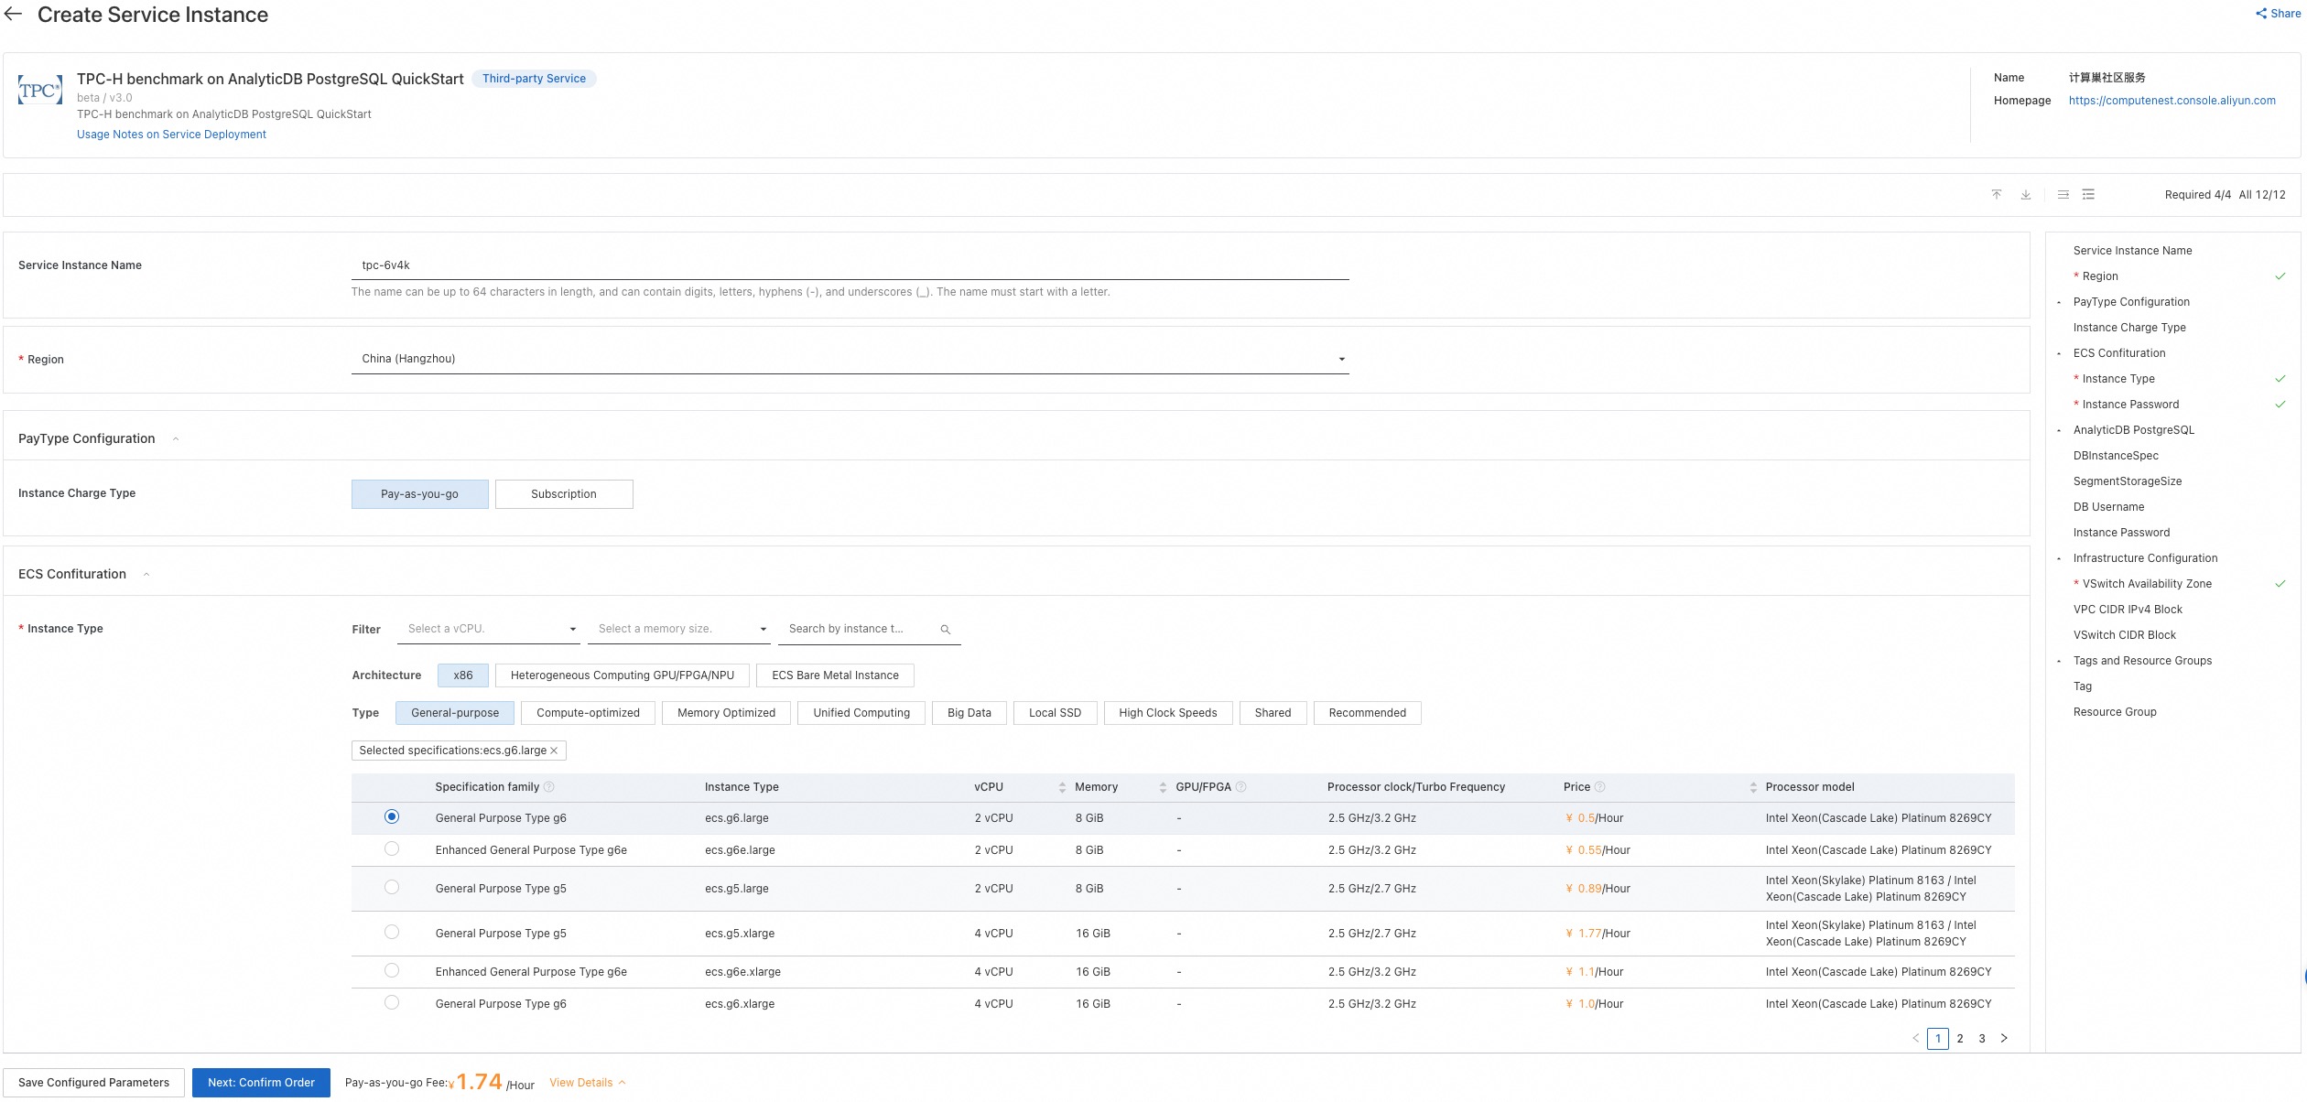Open the Select a memory size dropdown
Image resolution: width=2307 pixels, height=1102 pixels.
(x=680, y=630)
